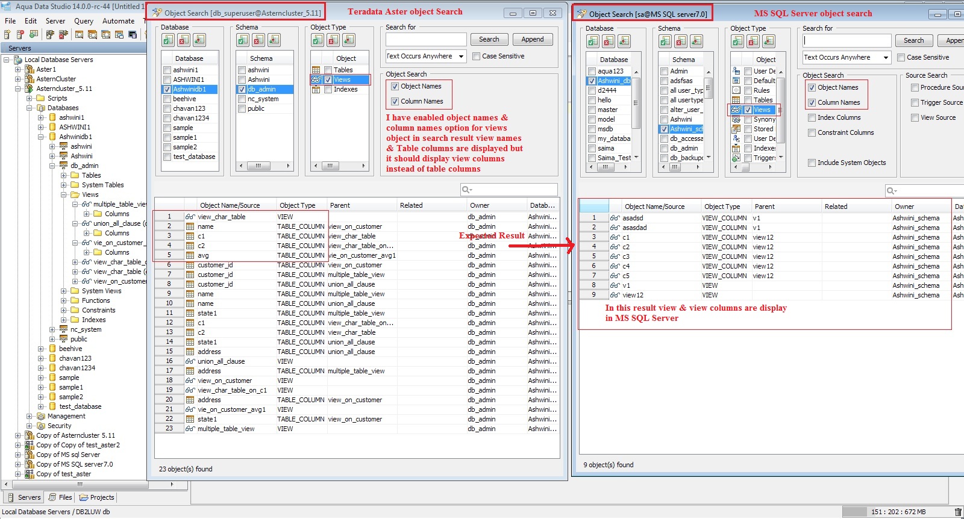Open the Query menu

pyautogui.click(x=84, y=20)
